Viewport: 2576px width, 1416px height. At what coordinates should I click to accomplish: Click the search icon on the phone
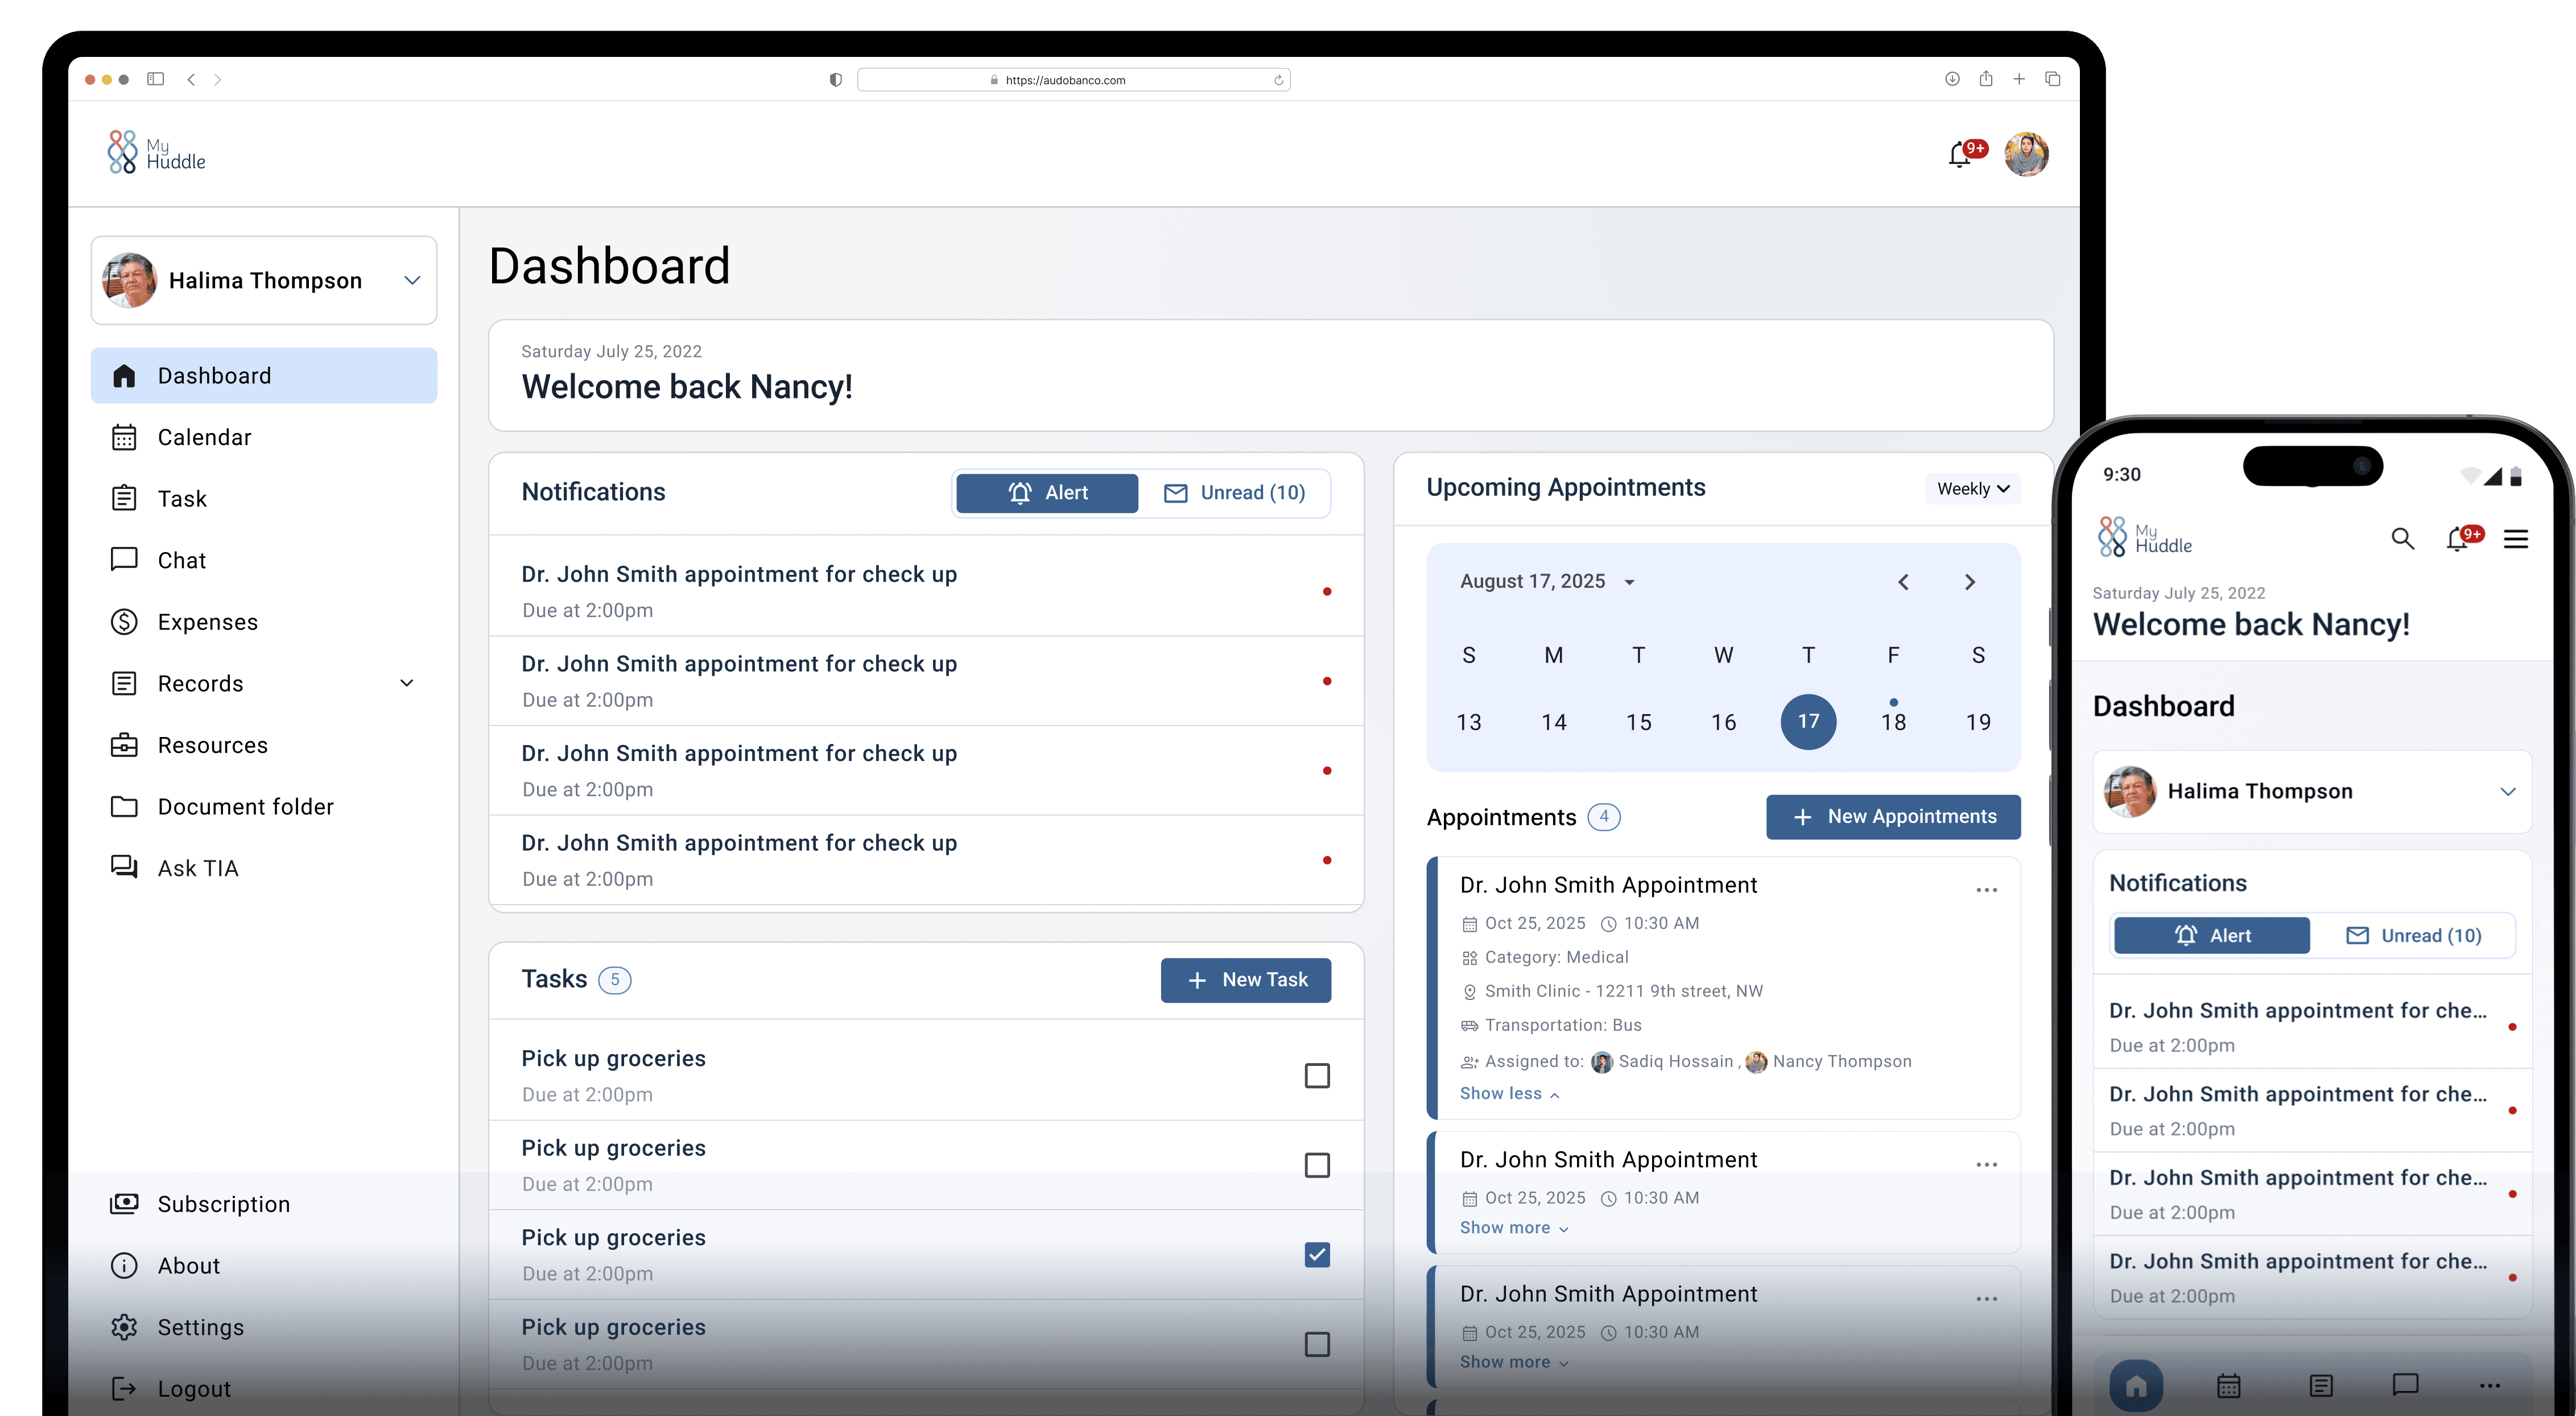pos(2402,540)
